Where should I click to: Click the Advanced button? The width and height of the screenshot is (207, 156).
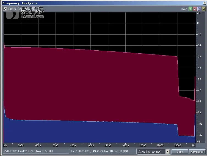(x=197, y=152)
